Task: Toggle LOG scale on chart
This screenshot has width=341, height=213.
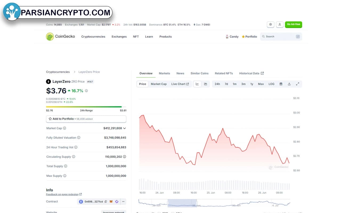Action: pyautogui.click(x=271, y=84)
